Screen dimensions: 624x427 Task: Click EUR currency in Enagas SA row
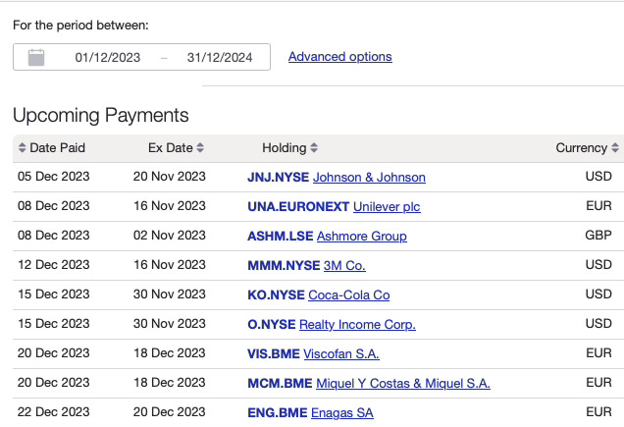[x=598, y=412]
